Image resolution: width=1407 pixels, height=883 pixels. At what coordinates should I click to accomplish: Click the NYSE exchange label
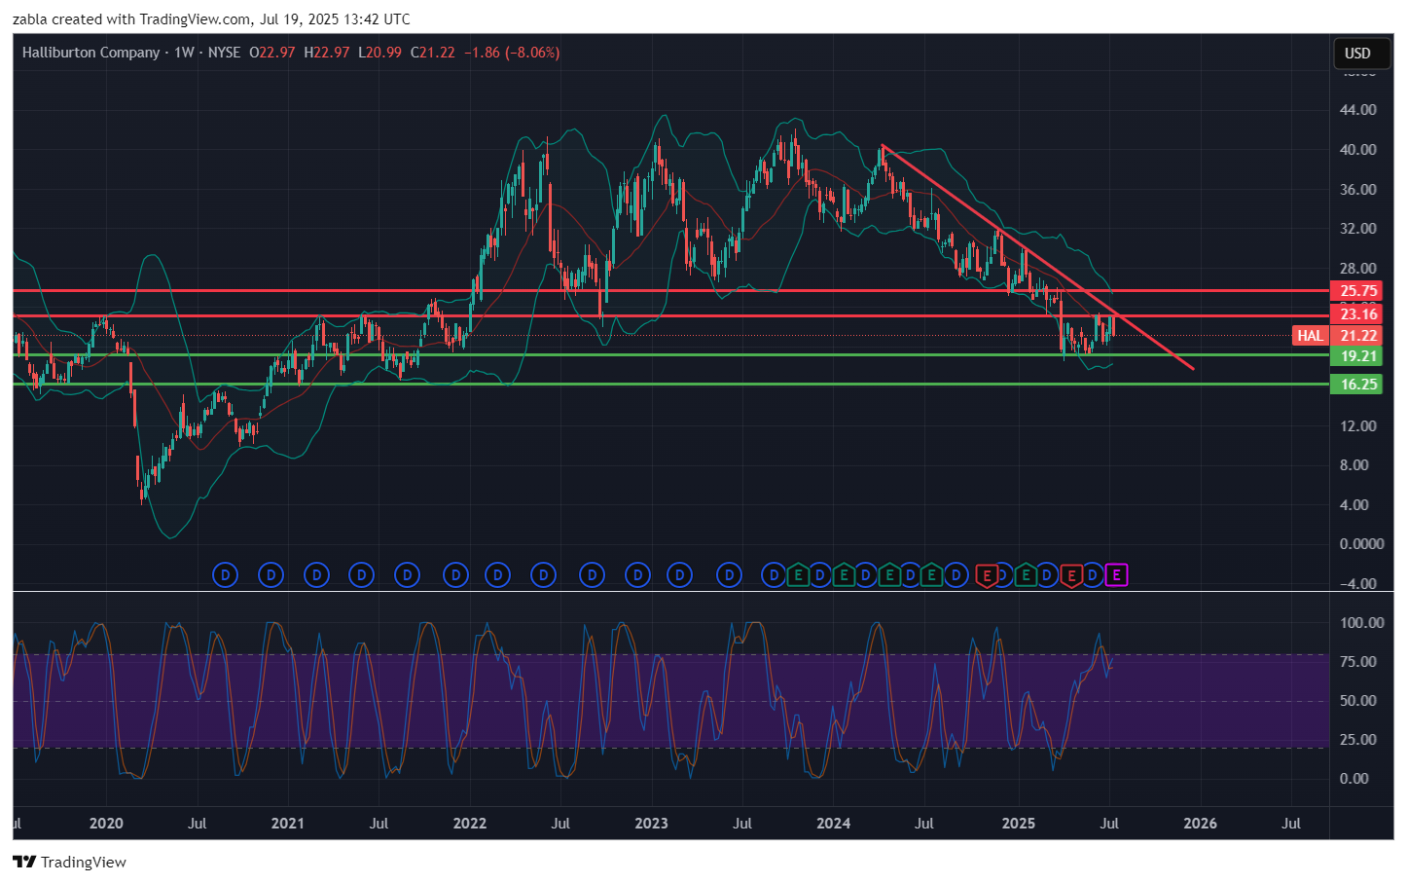[225, 53]
